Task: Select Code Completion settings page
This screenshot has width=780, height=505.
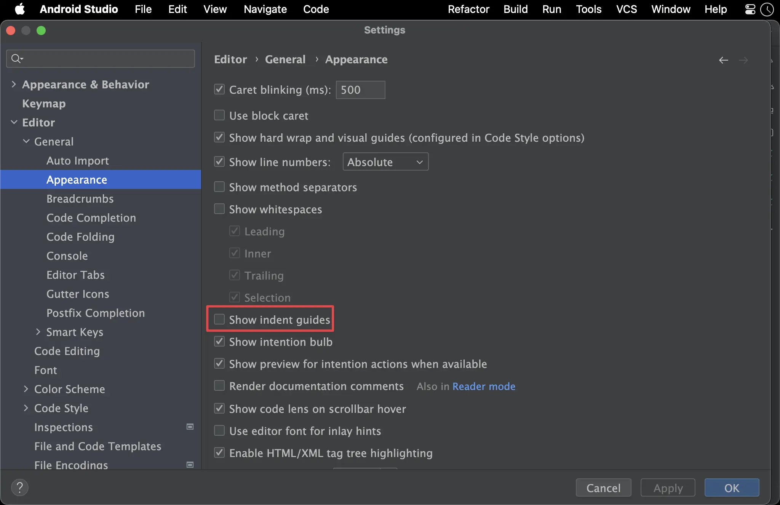Action: (x=91, y=217)
